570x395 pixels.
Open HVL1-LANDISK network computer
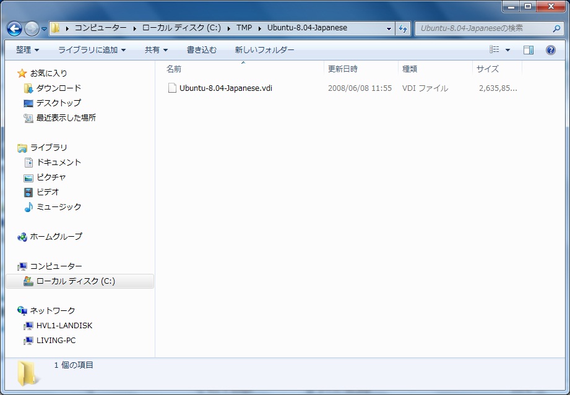(x=64, y=326)
